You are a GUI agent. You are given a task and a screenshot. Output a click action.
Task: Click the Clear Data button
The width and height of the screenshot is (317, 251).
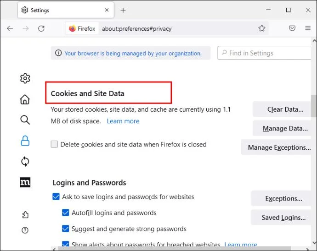282,109
